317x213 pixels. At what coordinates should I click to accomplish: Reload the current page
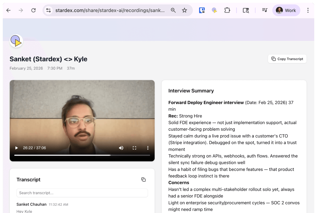point(34,10)
